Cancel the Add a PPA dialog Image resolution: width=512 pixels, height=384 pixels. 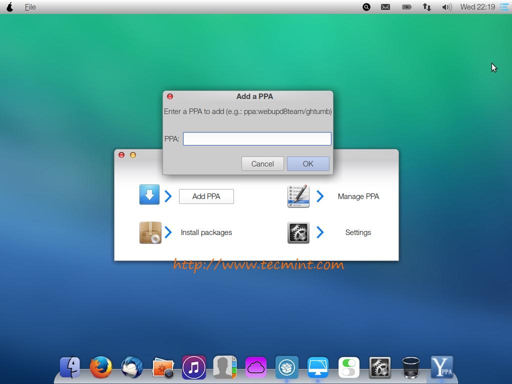[x=262, y=163]
